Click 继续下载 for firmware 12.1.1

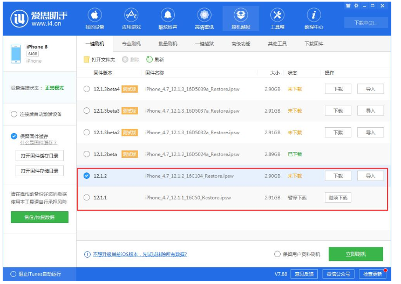tap(338, 198)
